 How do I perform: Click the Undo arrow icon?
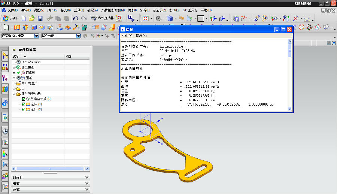pyautogui.click(x=76, y=18)
